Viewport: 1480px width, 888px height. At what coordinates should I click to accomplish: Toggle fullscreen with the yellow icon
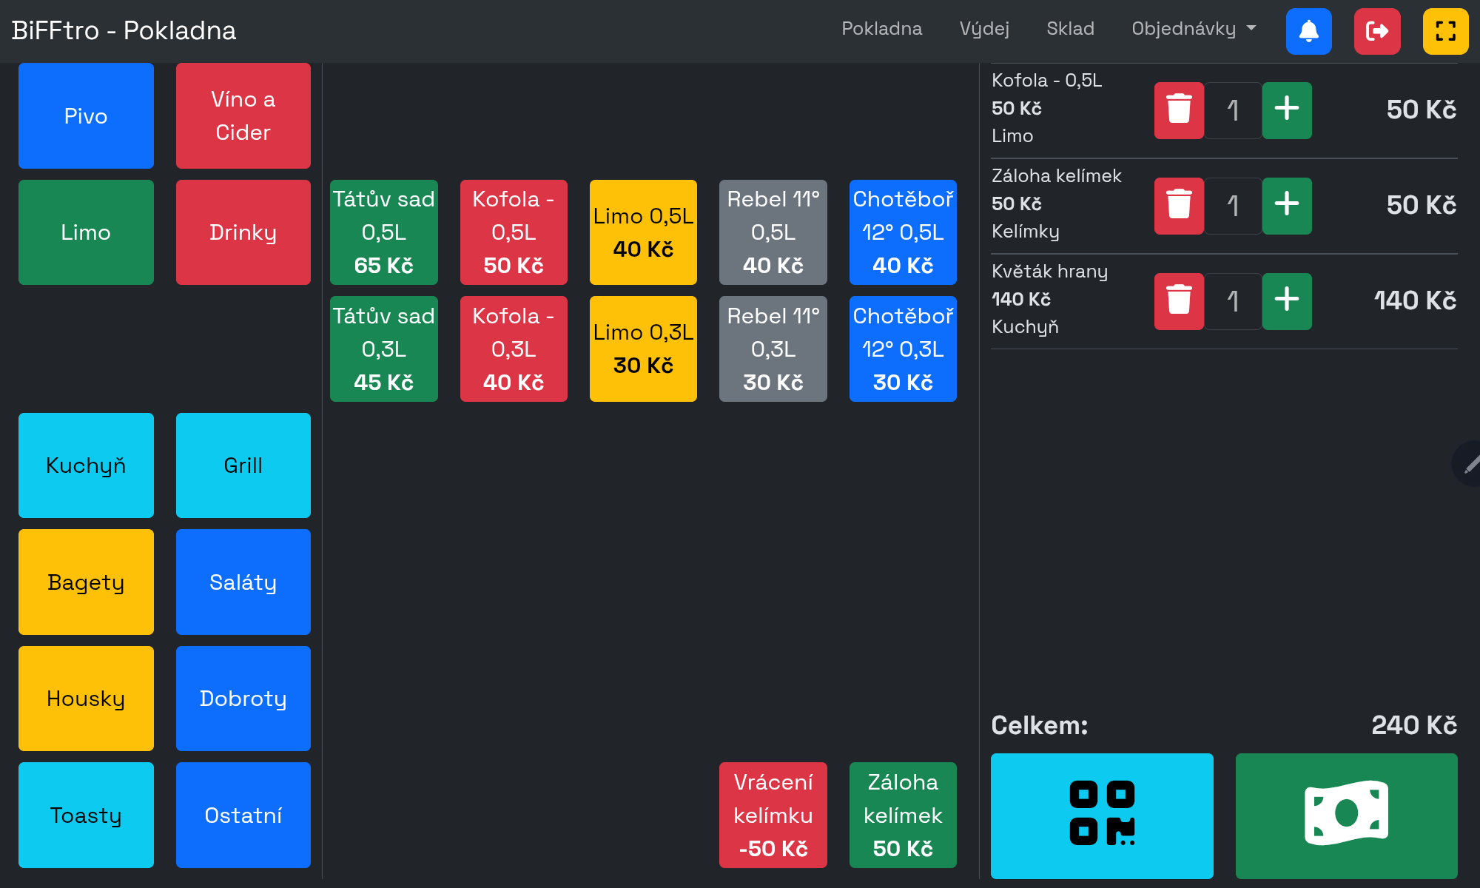pos(1445,31)
